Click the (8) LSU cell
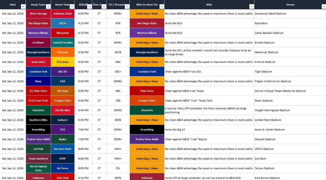This screenshot has height=180, width=326. pyautogui.click(x=63, y=71)
